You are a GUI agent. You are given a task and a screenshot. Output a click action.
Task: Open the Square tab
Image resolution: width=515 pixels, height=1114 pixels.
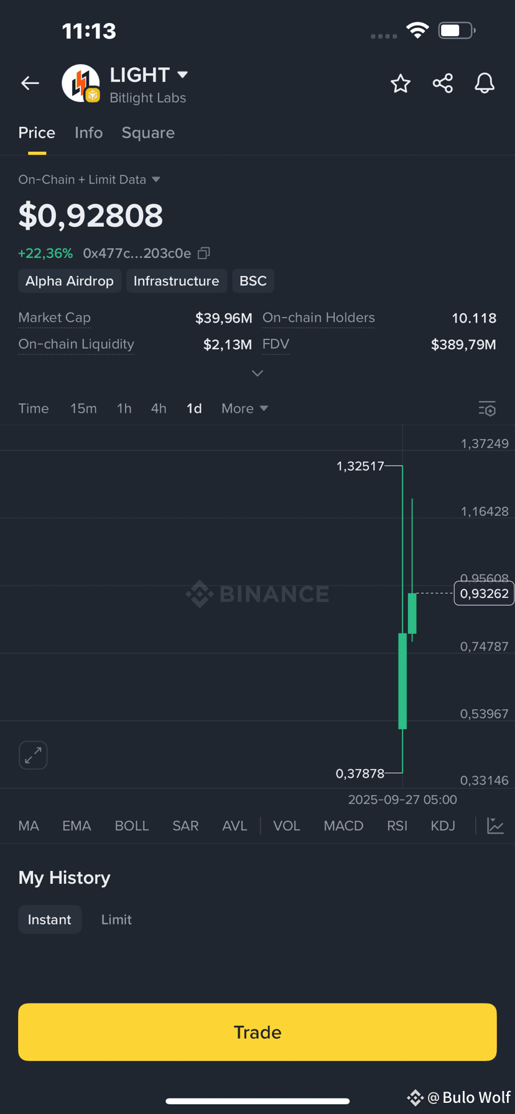point(148,132)
